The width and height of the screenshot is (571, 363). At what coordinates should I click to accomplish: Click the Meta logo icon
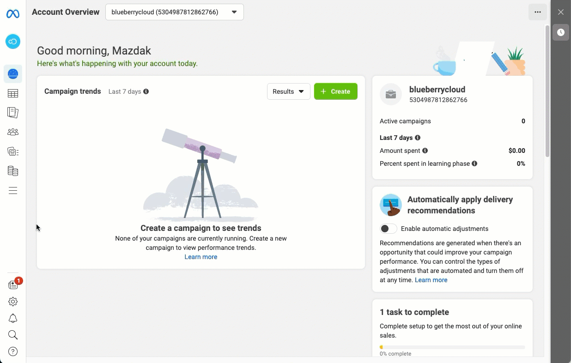13,14
